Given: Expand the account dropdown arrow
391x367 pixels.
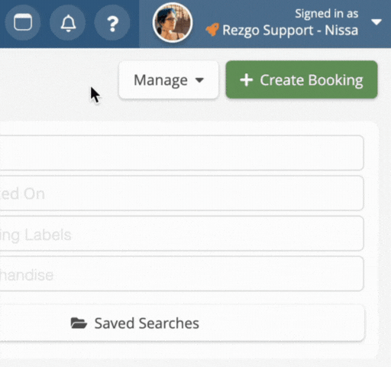Looking at the screenshot, I should [376, 22].
